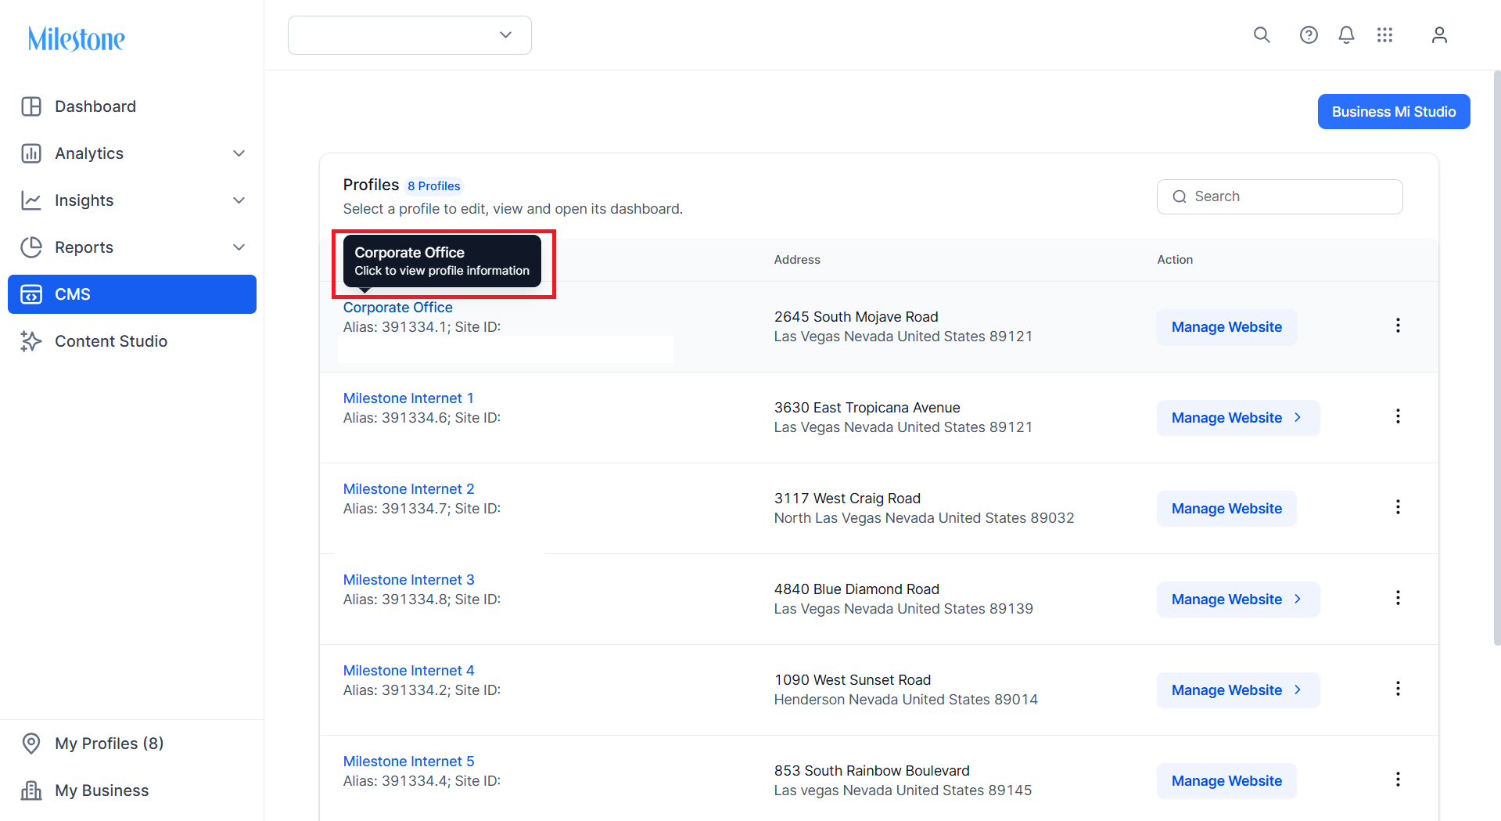Open the top bar search magnifier
The width and height of the screenshot is (1501, 821).
tap(1262, 34)
